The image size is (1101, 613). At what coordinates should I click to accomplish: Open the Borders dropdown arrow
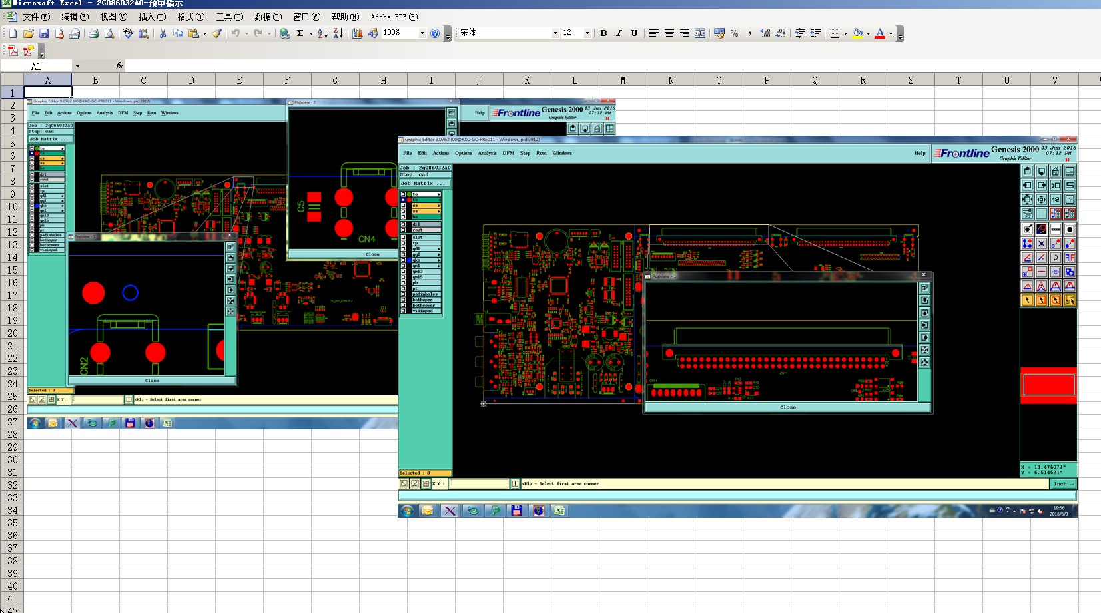point(845,33)
